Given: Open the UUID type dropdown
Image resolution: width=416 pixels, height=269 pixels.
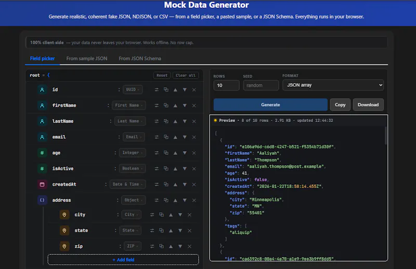Looking at the screenshot, I should [x=133, y=89].
